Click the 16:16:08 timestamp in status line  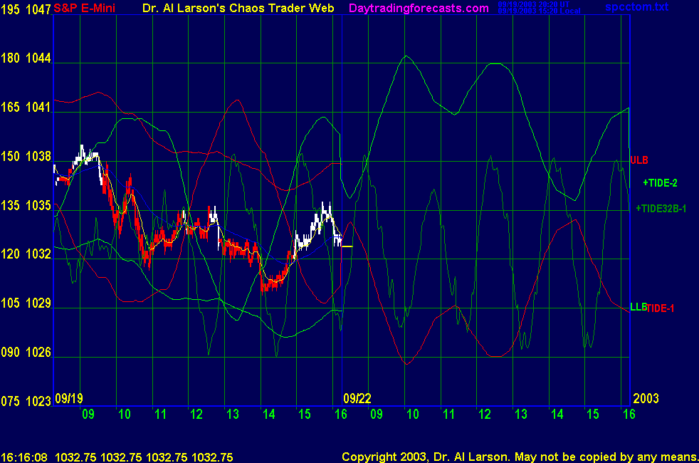click(24, 457)
